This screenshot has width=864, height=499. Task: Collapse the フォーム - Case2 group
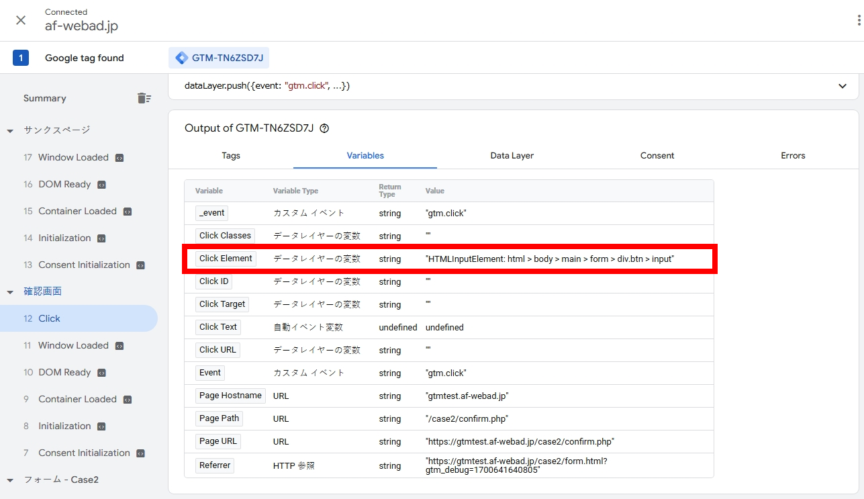click(10, 480)
